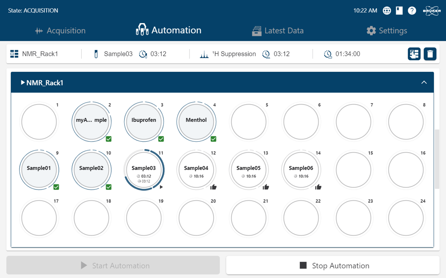Image resolution: width=446 pixels, height=278 pixels.
Task: Select empty rack position 22
Action: pyautogui.click(x=301, y=218)
